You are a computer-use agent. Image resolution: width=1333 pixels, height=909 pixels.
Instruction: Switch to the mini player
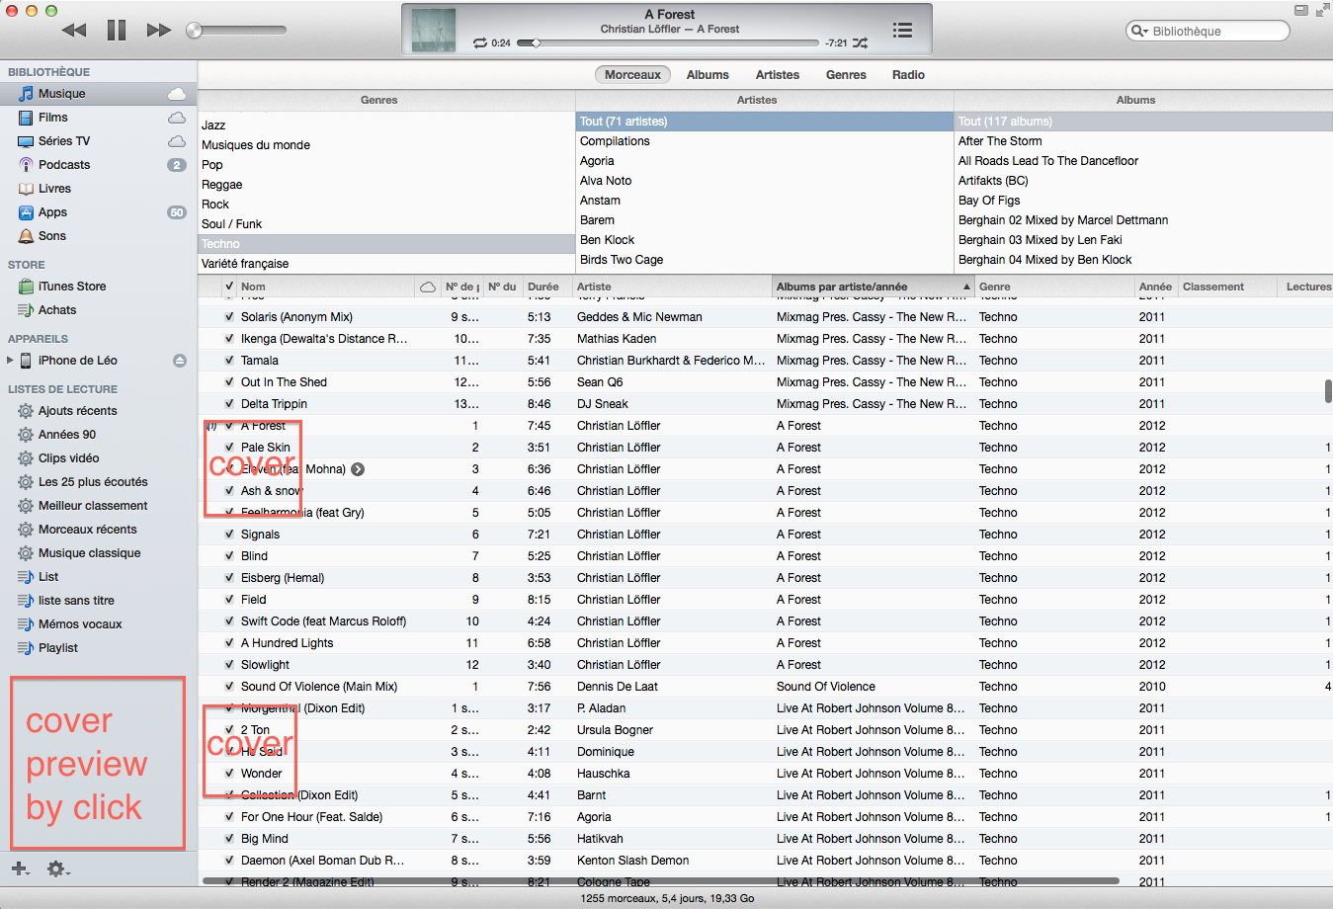point(1301,10)
